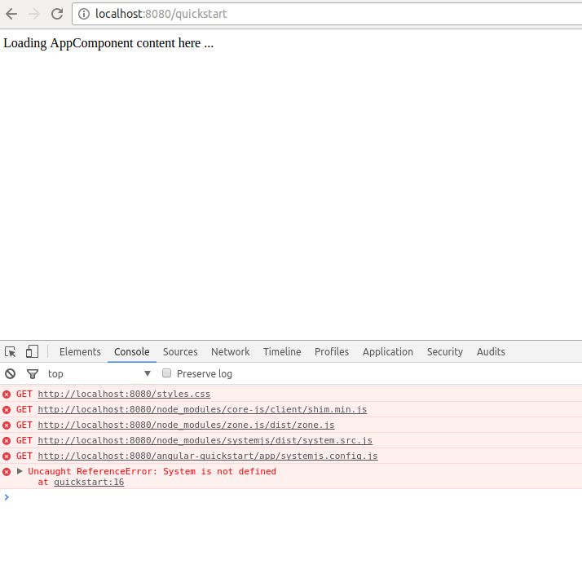Switch to the Audits tab

[x=491, y=351]
